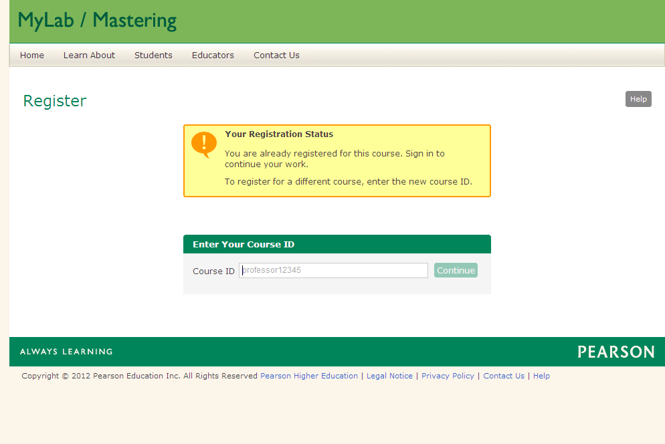Click the 'ALWAYS LEARNING' footer text
Viewport: 665px width, 444px height.
[x=66, y=352]
